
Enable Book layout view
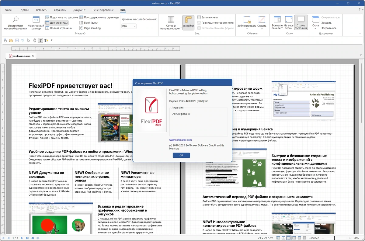coord(89,23)
